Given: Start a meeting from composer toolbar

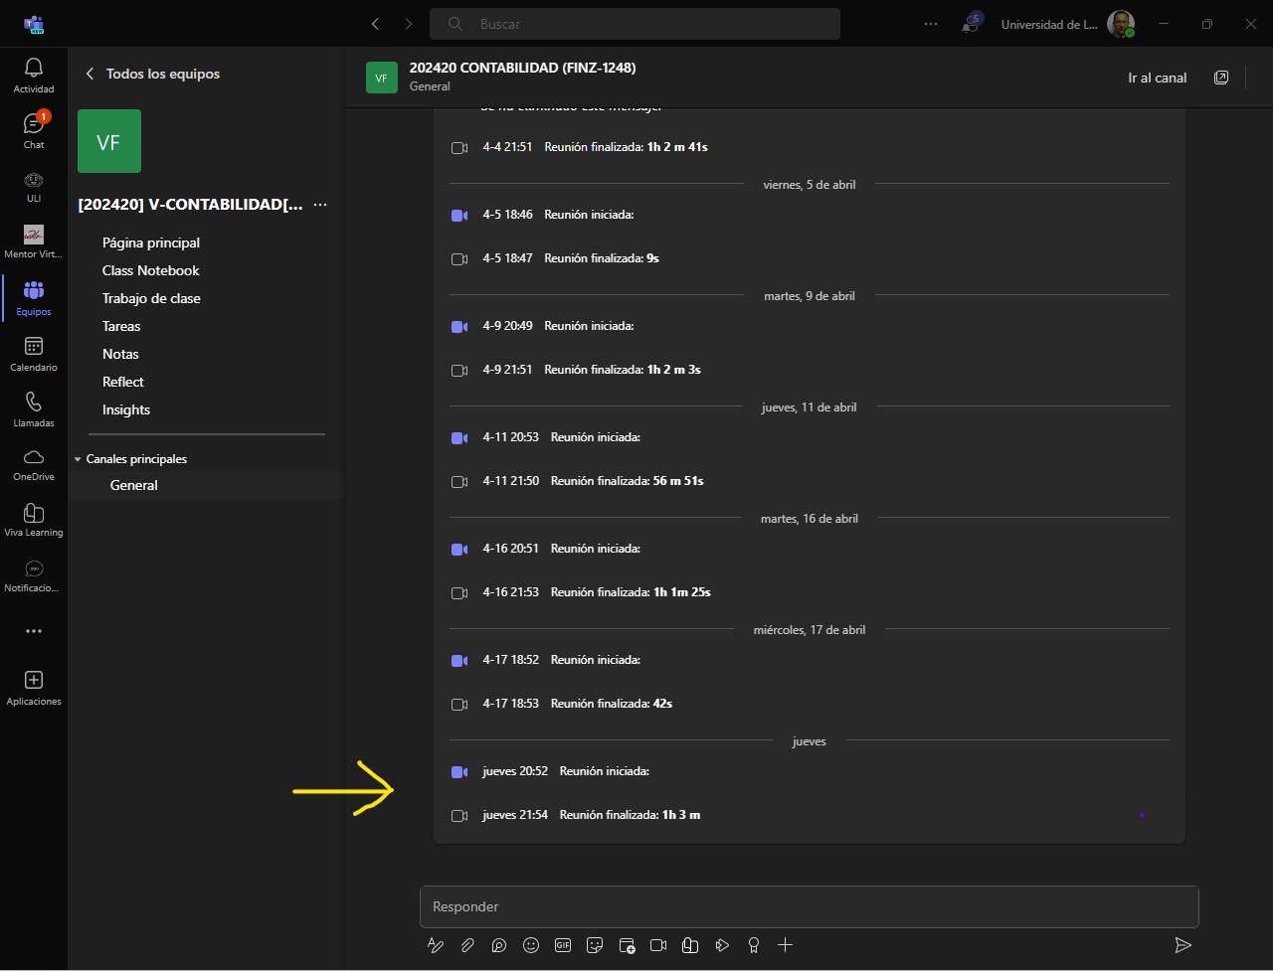Looking at the screenshot, I should (x=658, y=945).
